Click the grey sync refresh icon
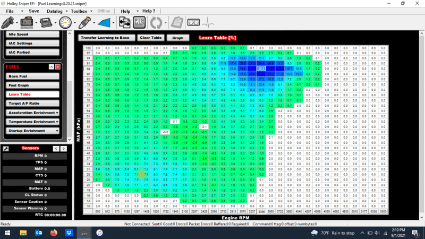This screenshot has height=239, width=425. click(156, 22)
